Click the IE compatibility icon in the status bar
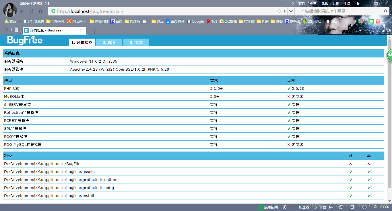The width and height of the screenshot is (392, 211). coord(341,207)
